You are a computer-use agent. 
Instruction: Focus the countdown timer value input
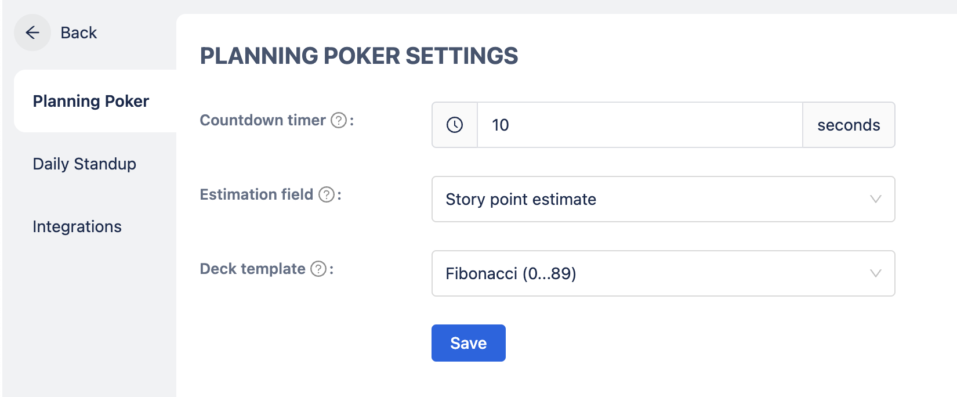(x=639, y=125)
